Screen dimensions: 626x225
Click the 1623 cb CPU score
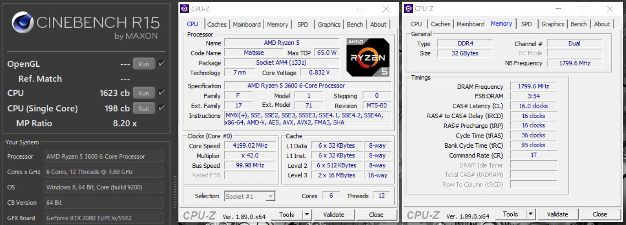coord(115,93)
